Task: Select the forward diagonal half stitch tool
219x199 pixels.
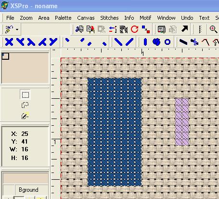Action: [129, 42]
